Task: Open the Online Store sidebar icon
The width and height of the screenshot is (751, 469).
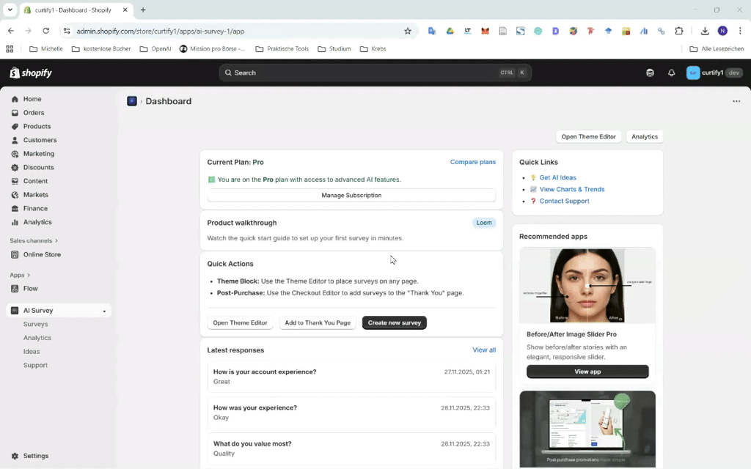Action: click(16, 254)
